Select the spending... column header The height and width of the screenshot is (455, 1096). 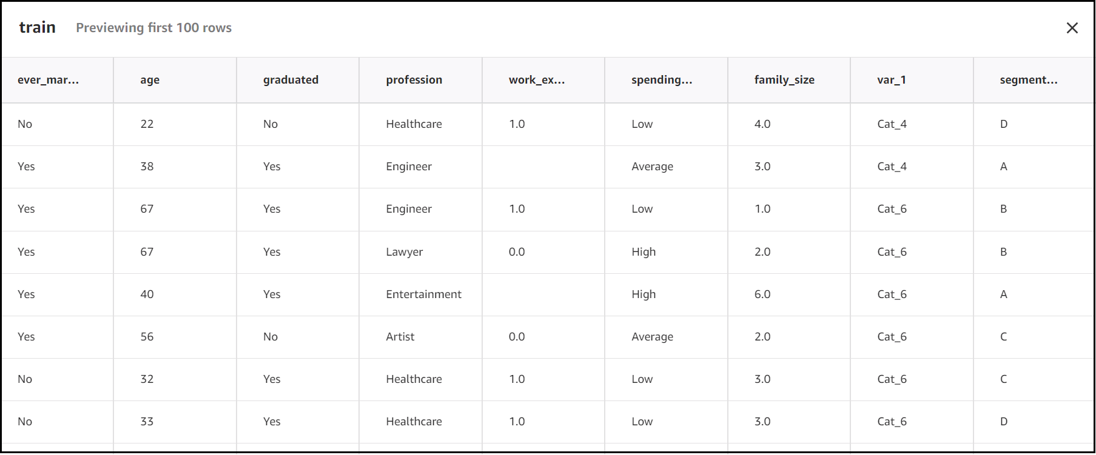(x=661, y=80)
